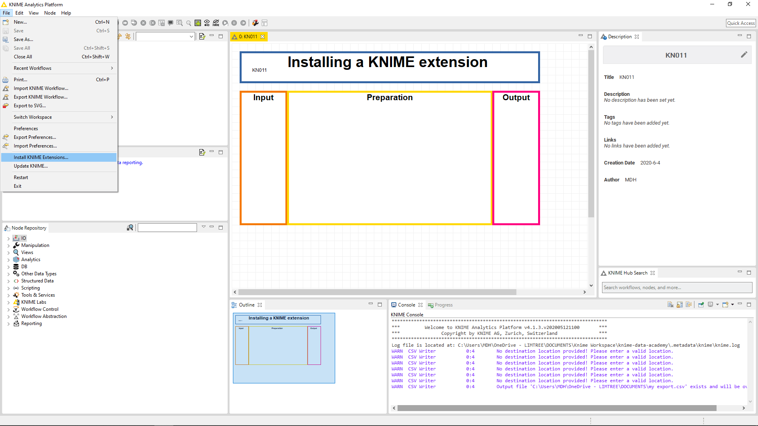Click the Console horizontal scrollbar
This screenshot has height=426, width=758.
tap(557, 408)
